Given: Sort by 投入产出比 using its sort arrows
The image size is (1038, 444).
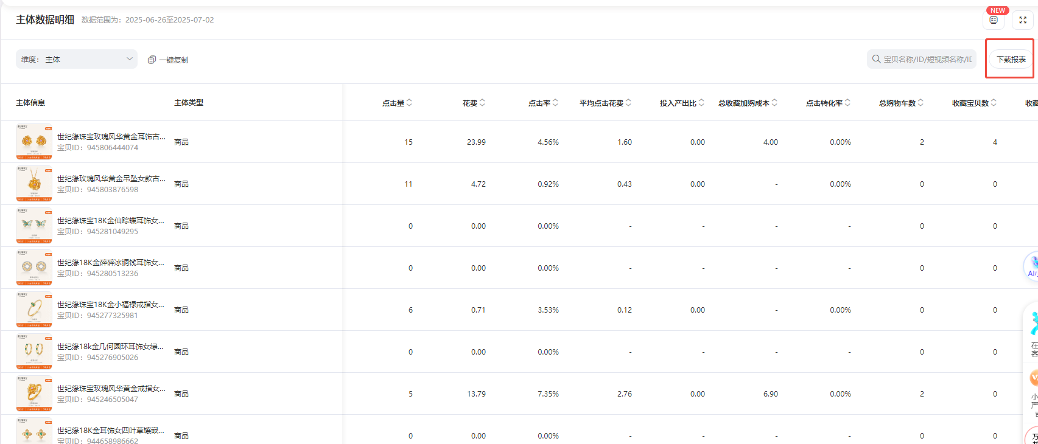Looking at the screenshot, I should click(x=701, y=103).
